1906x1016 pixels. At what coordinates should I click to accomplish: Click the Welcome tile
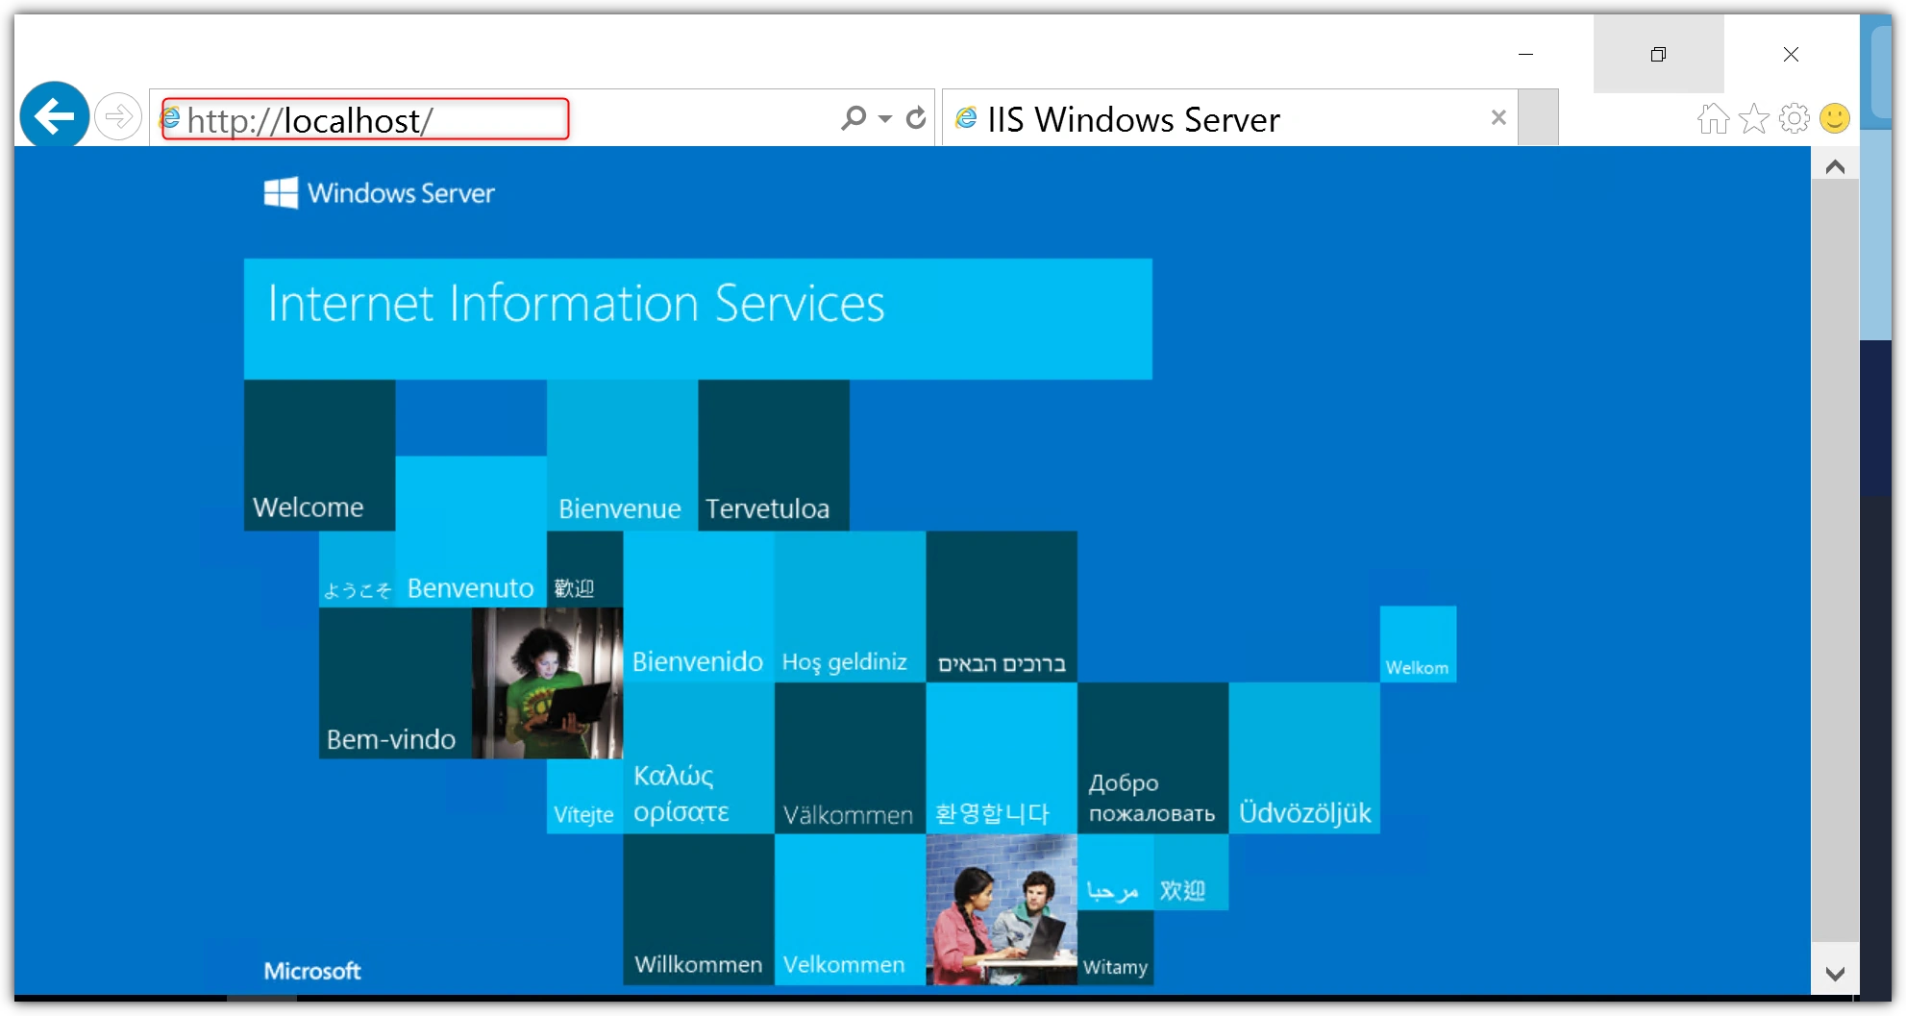coord(319,455)
